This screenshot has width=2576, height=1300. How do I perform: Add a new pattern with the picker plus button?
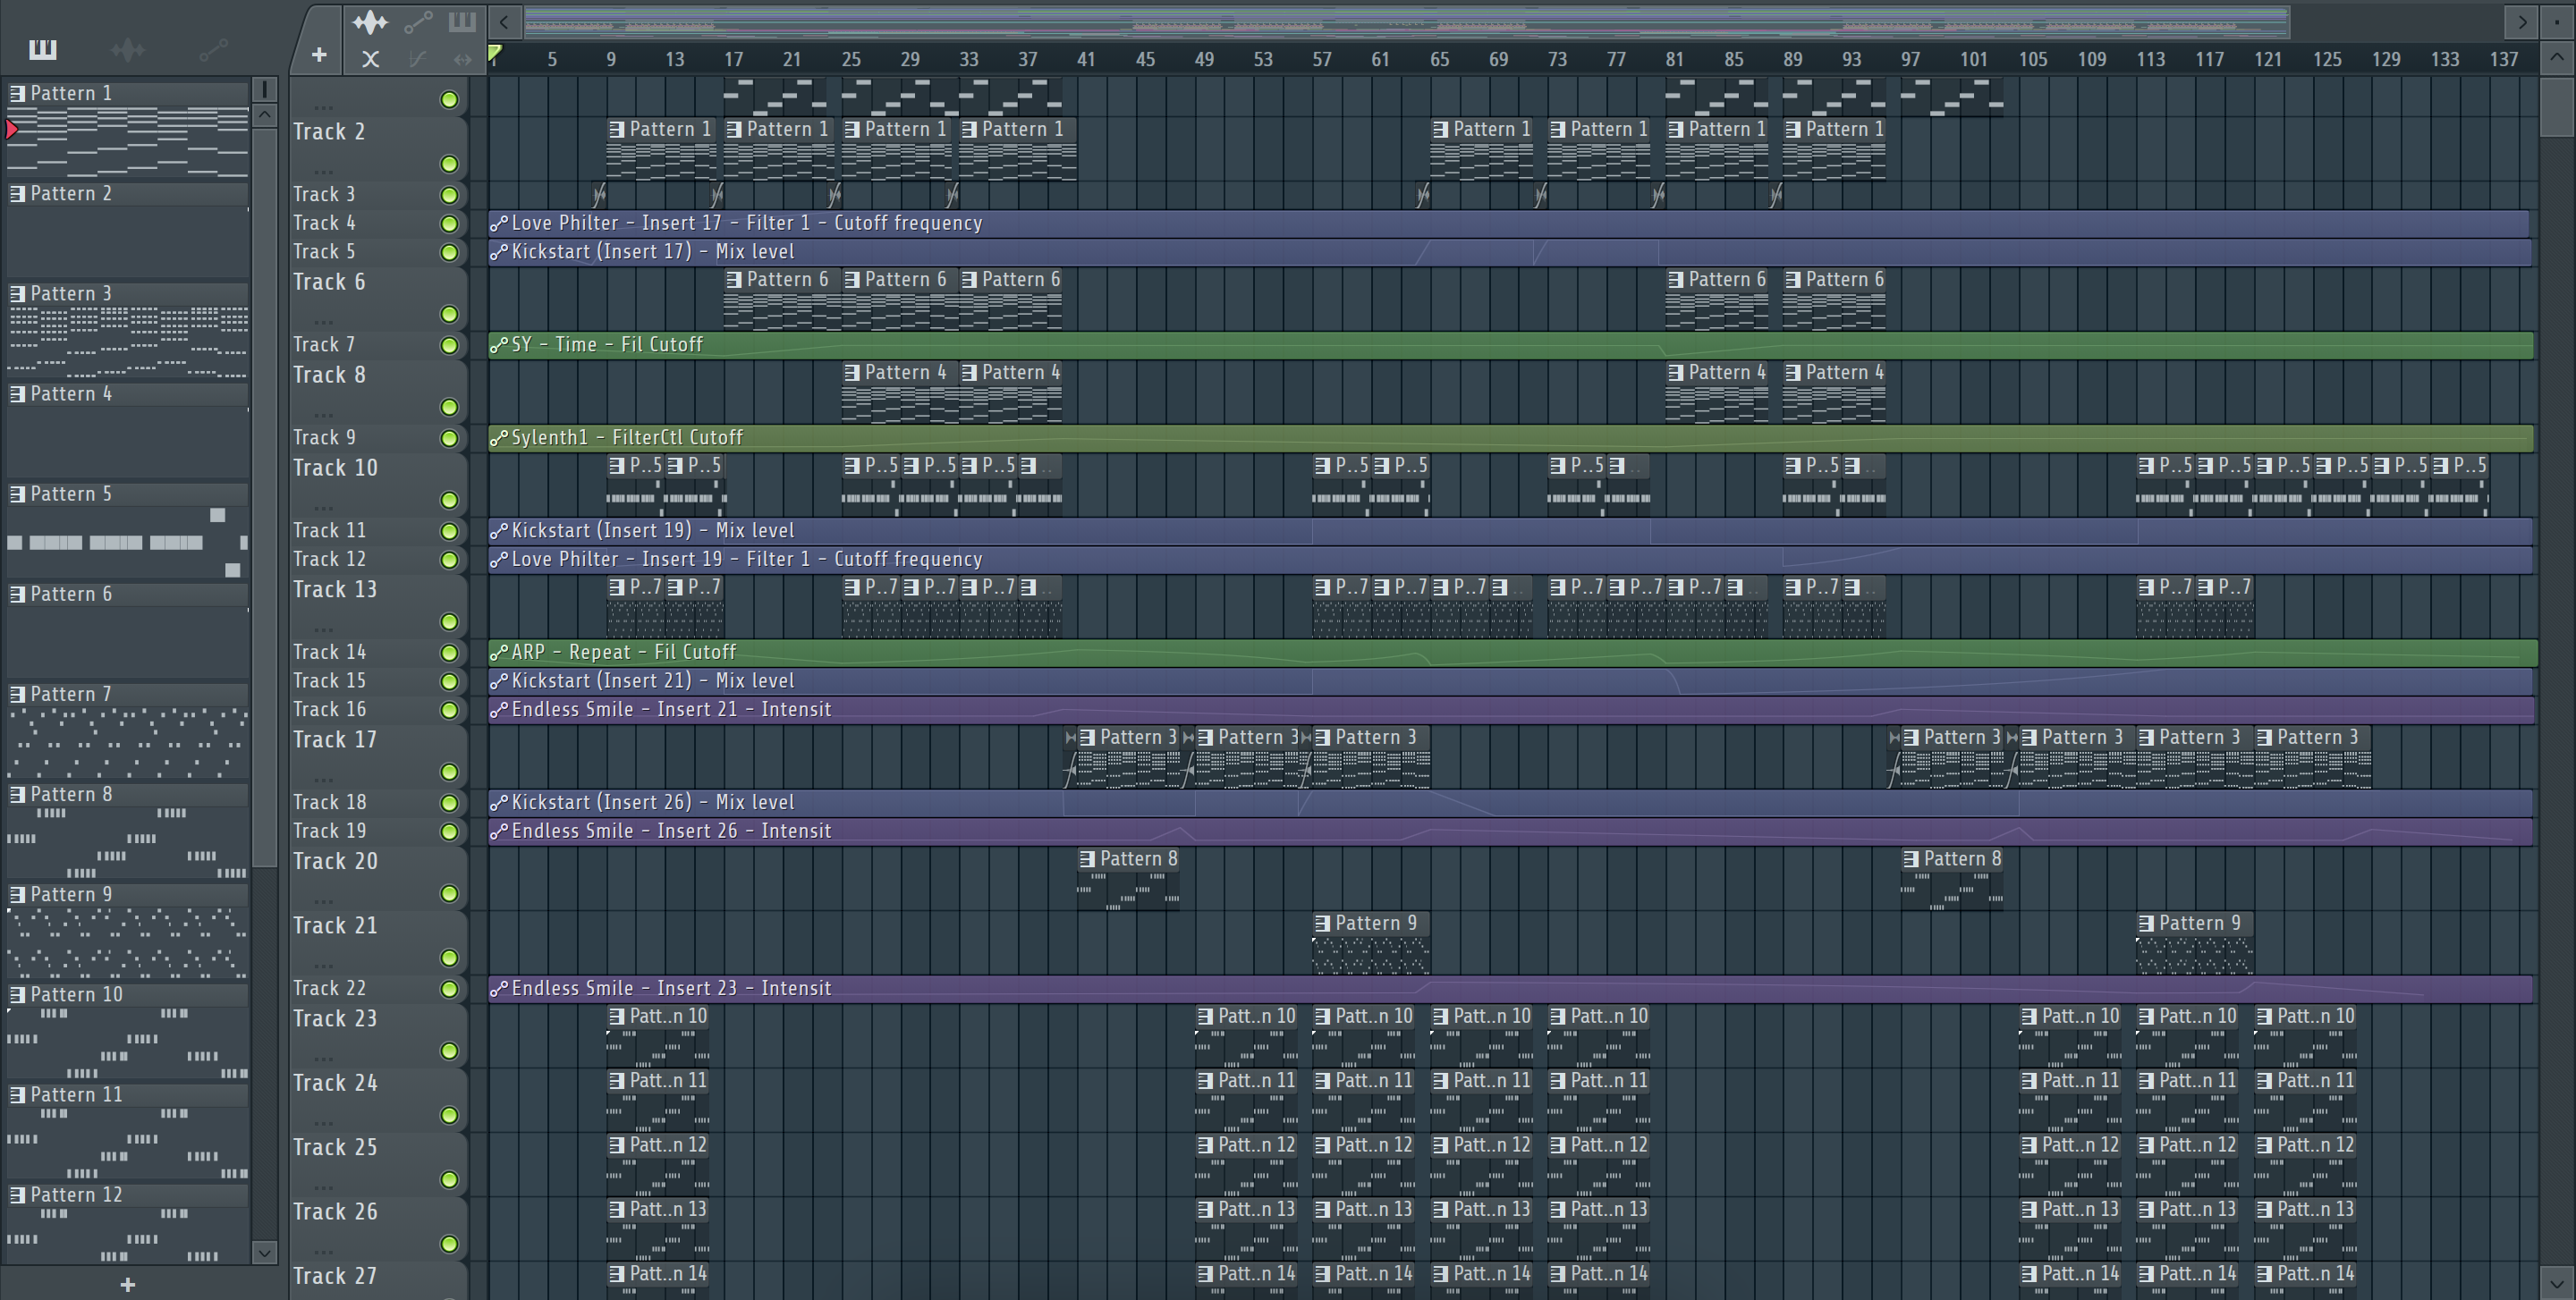pyautogui.click(x=128, y=1284)
